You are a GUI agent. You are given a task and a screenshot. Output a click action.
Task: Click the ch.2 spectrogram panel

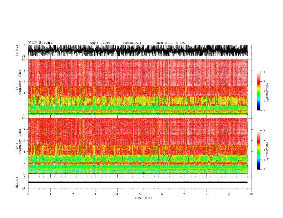click(x=138, y=146)
